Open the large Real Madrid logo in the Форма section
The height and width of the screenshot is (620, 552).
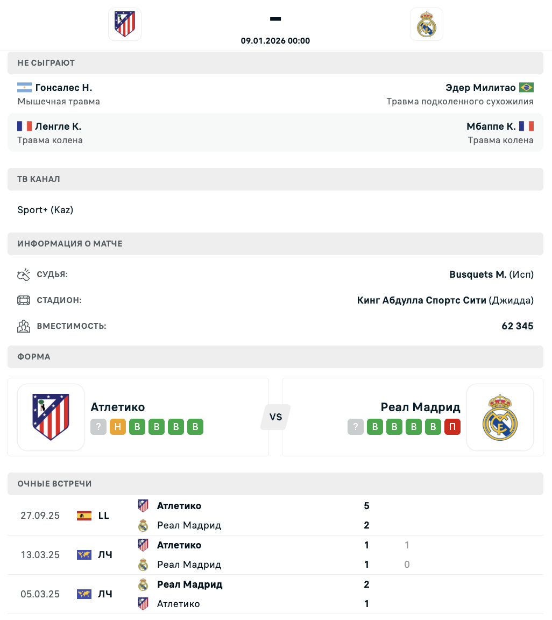pos(500,417)
